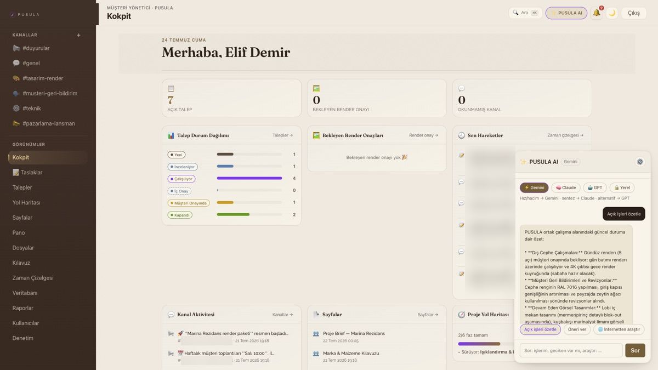
Task: Click the Pusula logo in sidebar
Action: pyautogui.click(x=24, y=14)
